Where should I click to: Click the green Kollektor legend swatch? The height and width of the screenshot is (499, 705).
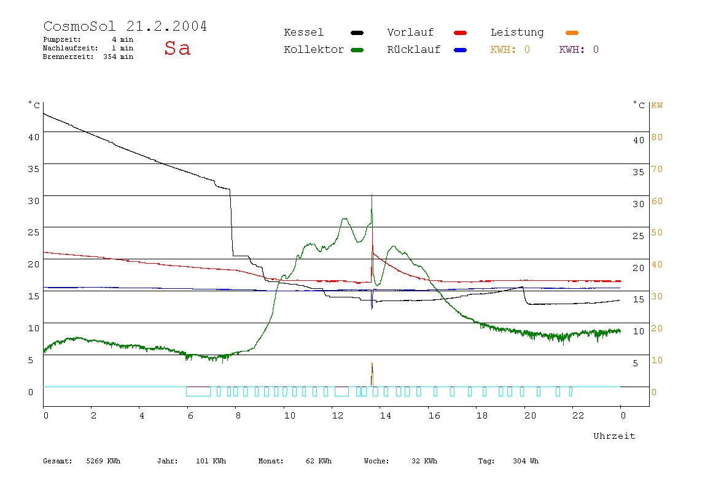[x=357, y=50]
